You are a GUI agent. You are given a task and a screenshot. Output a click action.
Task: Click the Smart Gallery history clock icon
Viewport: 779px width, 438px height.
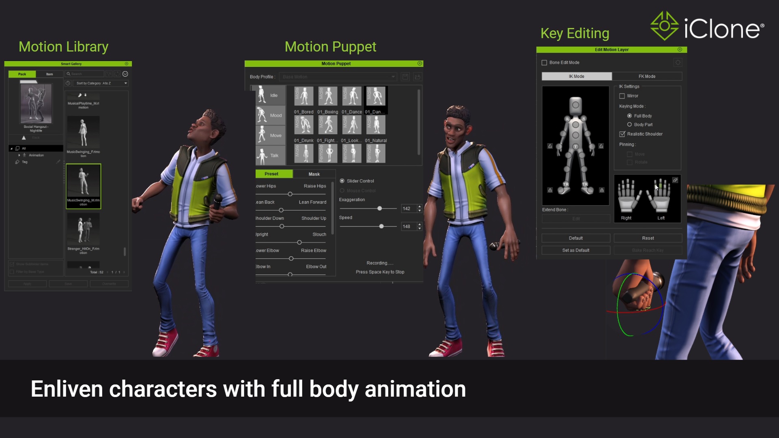(x=68, y=83)
